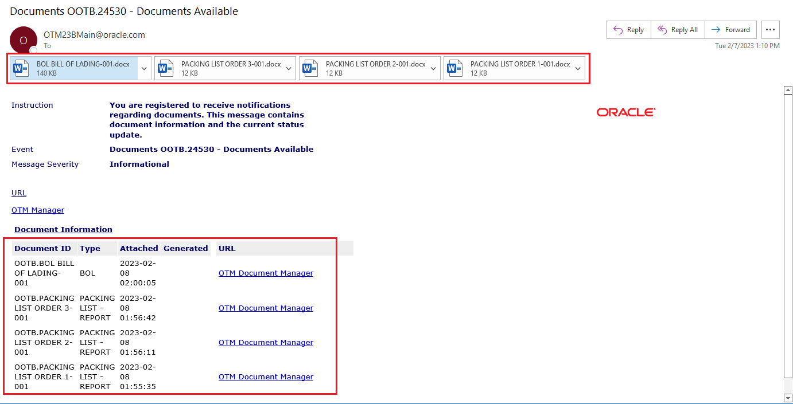This screenshot has height=404, width=793.
Task: Expand dropdown for PACKING LIST ORDER 2-001.docx
Action: pyautogui.click(x=433, y=69)
